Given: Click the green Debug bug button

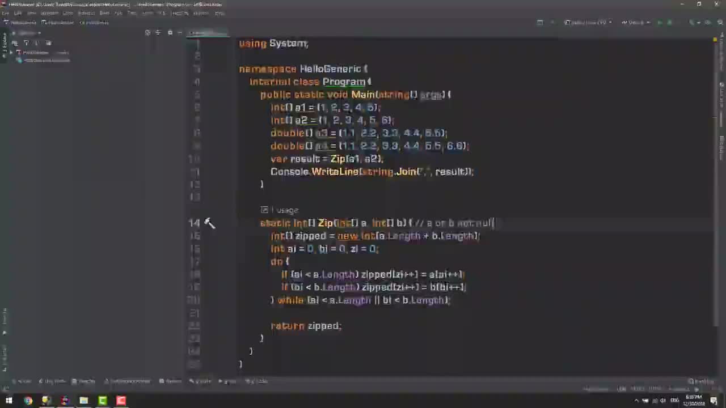Looking at the screenshot, I should coord(670,23).
